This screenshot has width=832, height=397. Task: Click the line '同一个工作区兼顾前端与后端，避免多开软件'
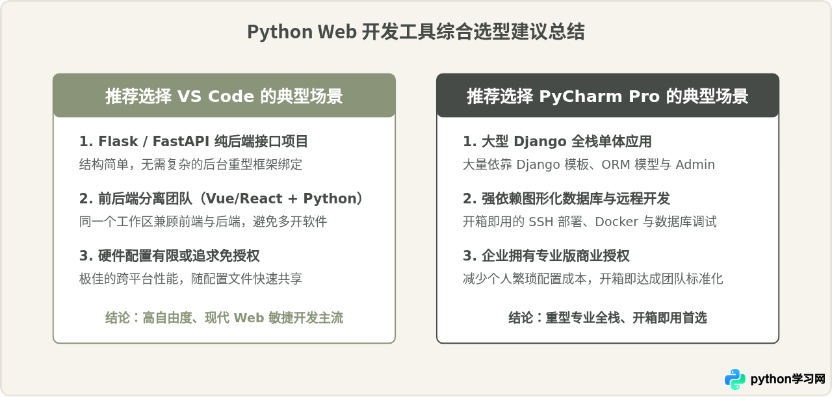pyautogui.click(x=203, y=222)
